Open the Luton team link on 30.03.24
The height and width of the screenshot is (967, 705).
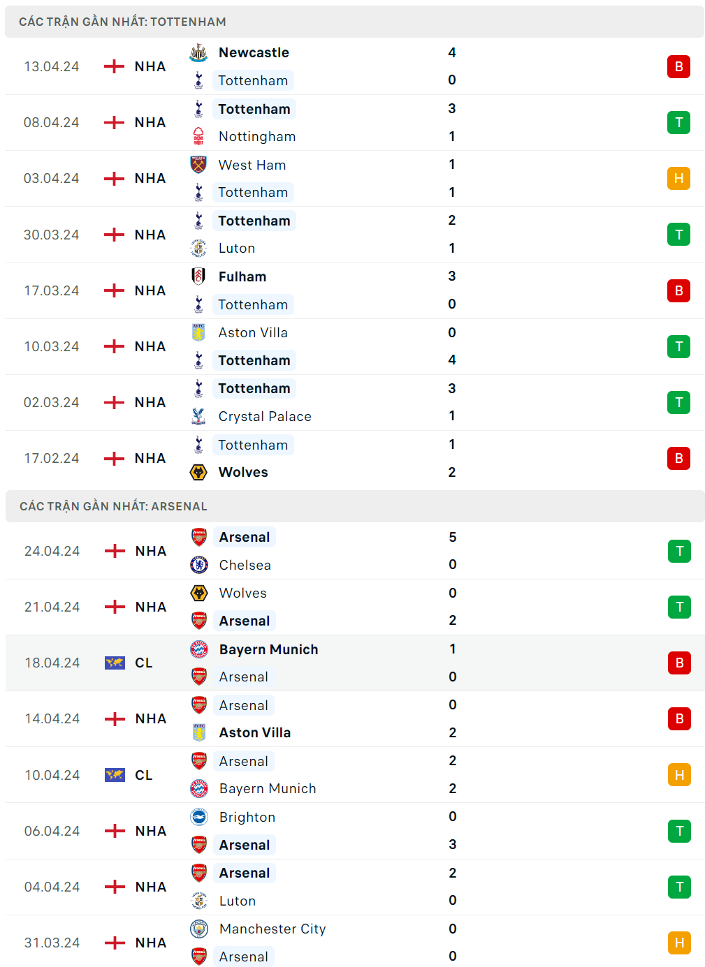(x=237, y=248)
